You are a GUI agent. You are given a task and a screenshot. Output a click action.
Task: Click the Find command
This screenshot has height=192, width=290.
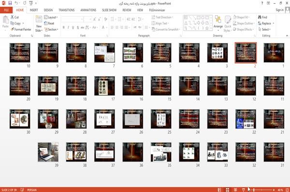[x=262, y=17]
